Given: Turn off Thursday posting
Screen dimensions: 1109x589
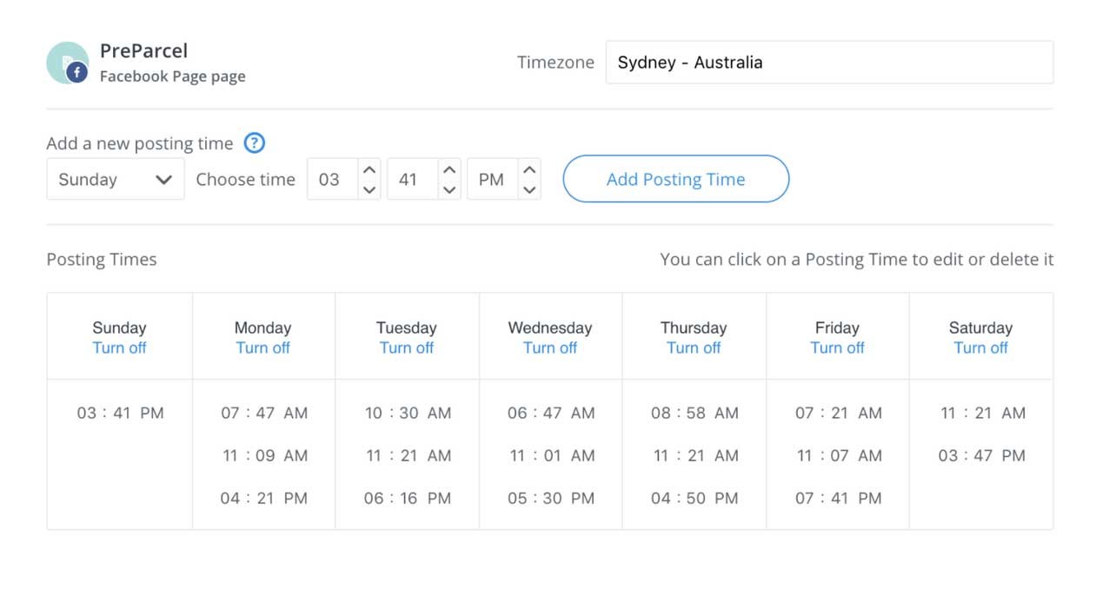Looking at the screenshot, I should coord(694,347).
